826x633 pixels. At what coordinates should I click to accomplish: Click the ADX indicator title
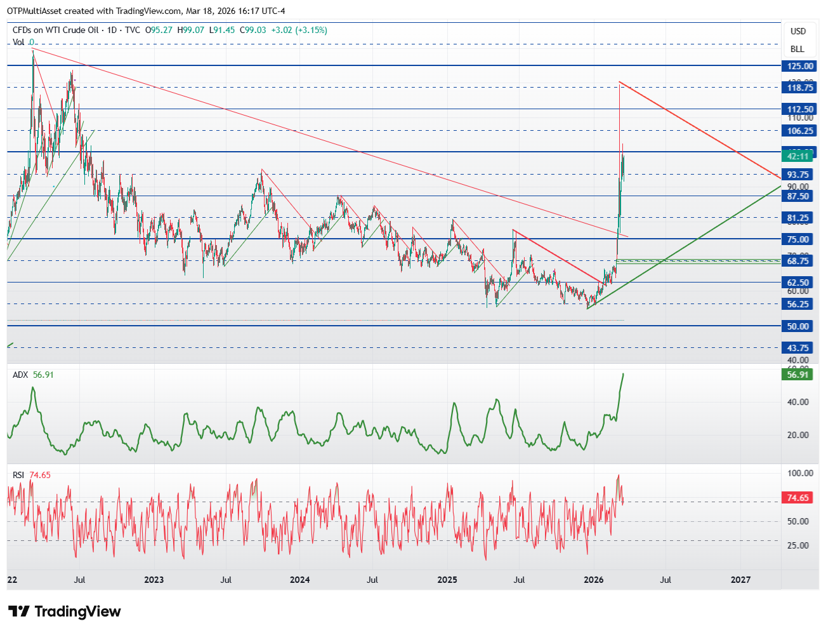pos(20,375)
